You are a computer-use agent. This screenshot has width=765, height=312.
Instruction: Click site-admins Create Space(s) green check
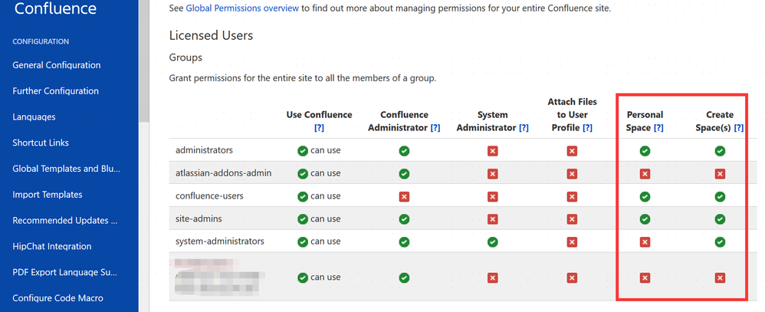[x=720, y=219]
